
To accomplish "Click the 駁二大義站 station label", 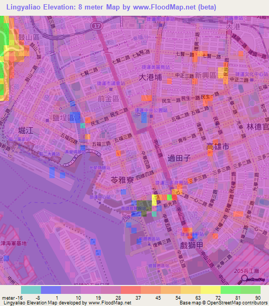I will [49, 154].
